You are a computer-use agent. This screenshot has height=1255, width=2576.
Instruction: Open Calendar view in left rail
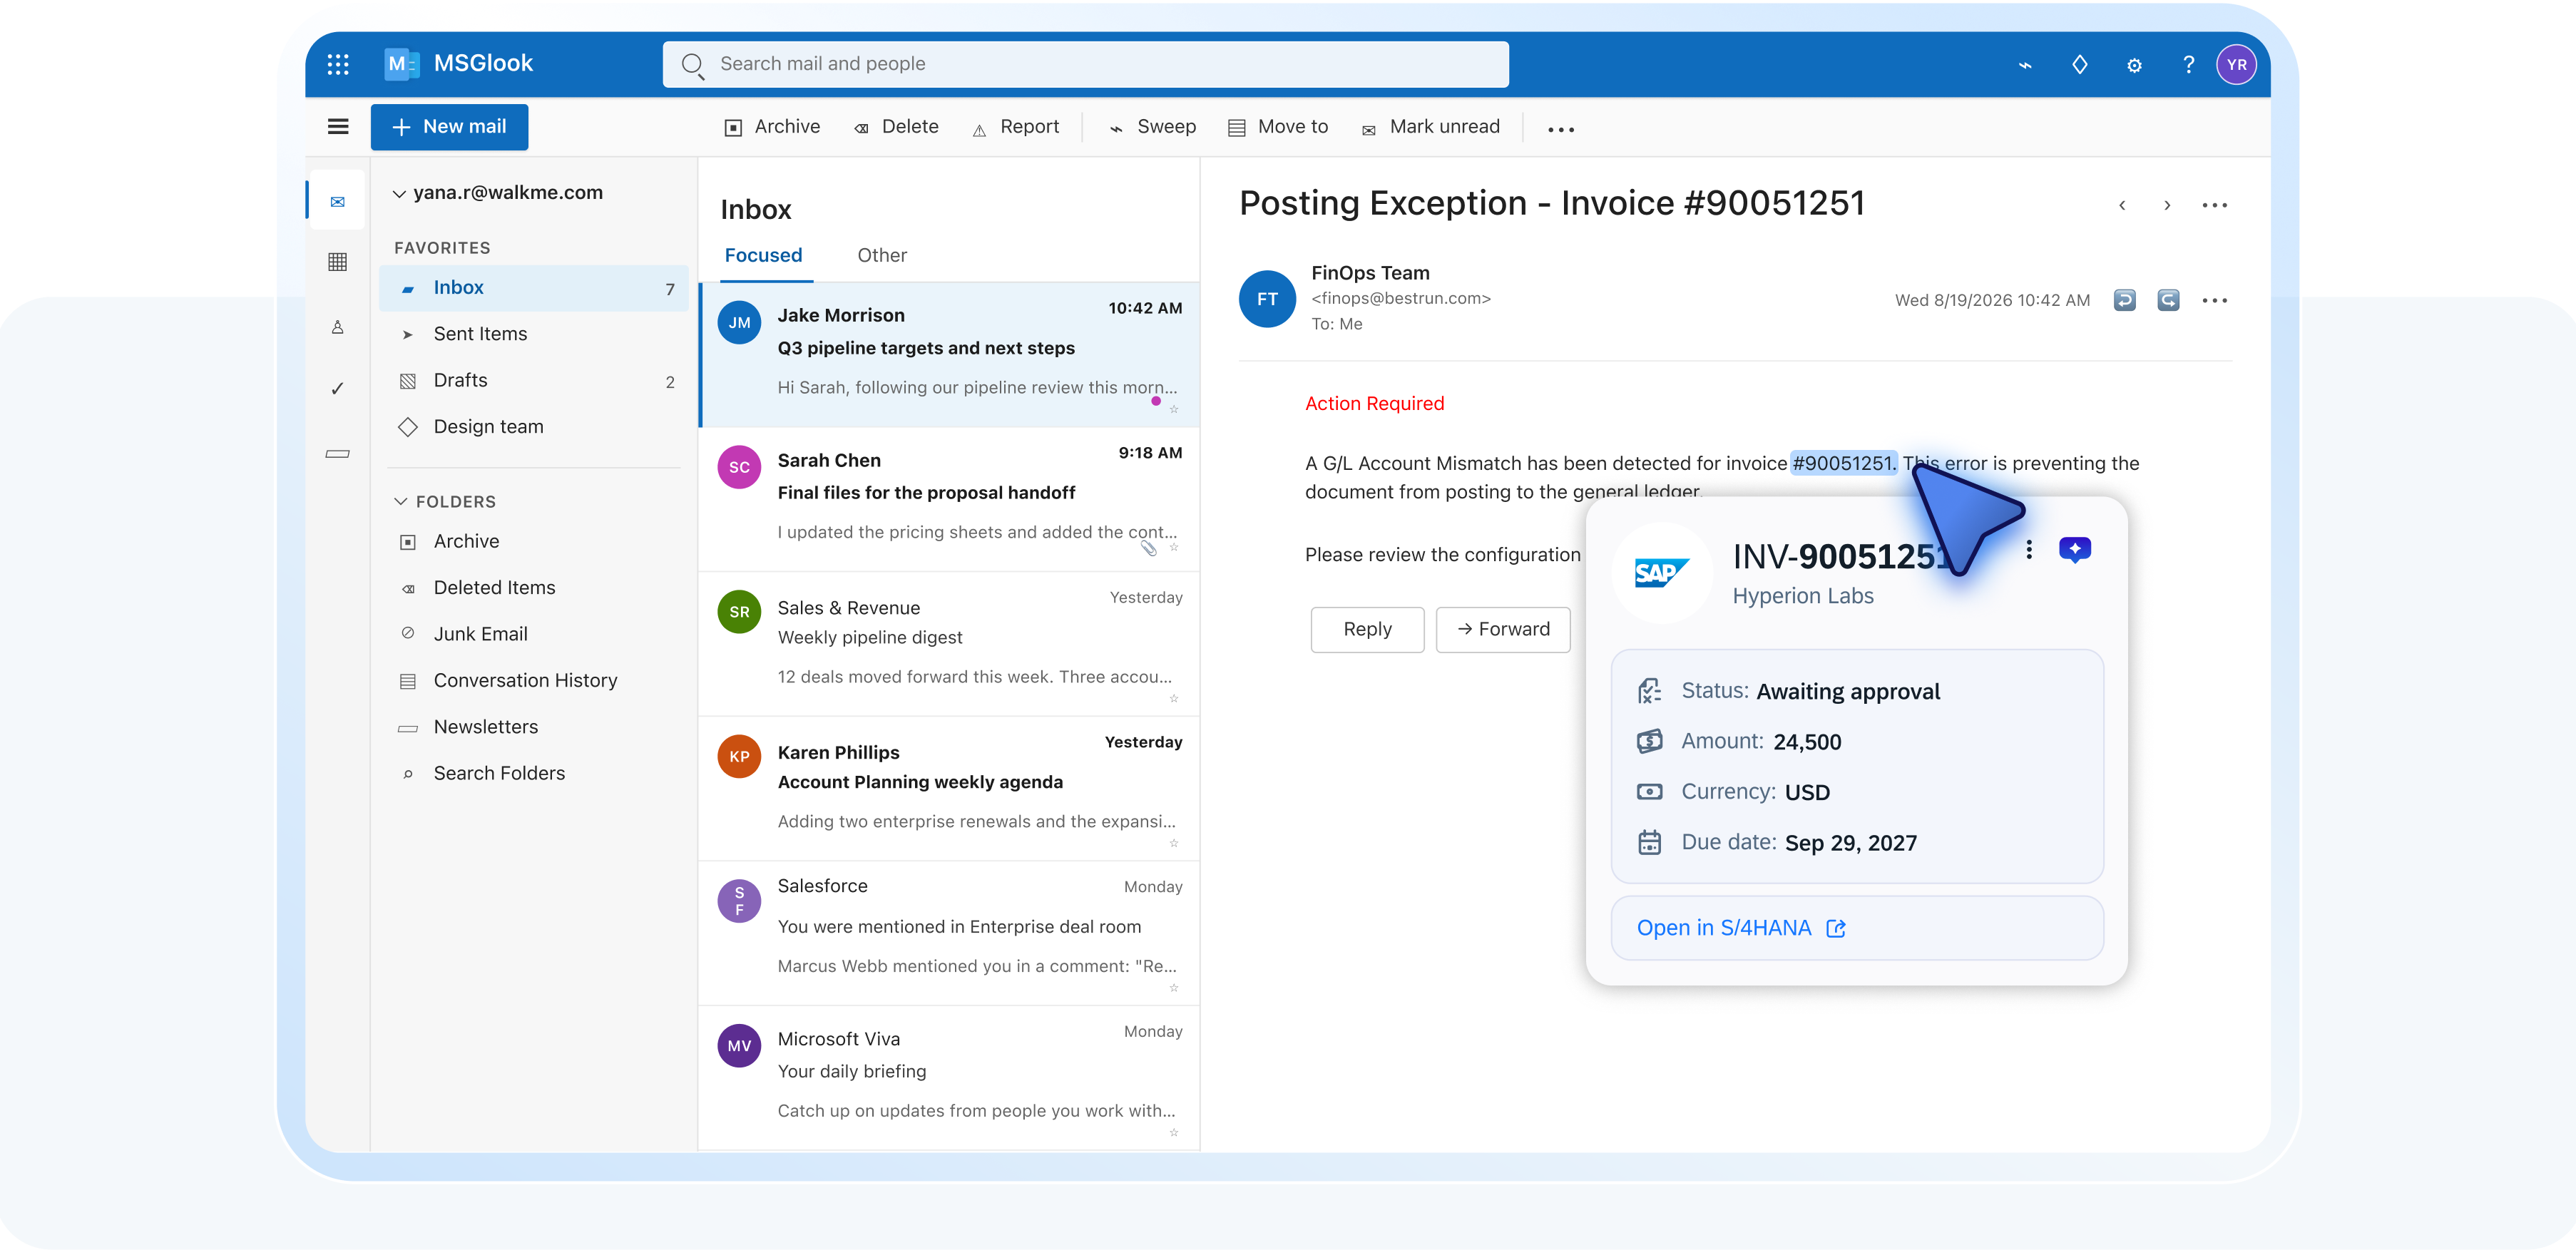tap(338, 262)
